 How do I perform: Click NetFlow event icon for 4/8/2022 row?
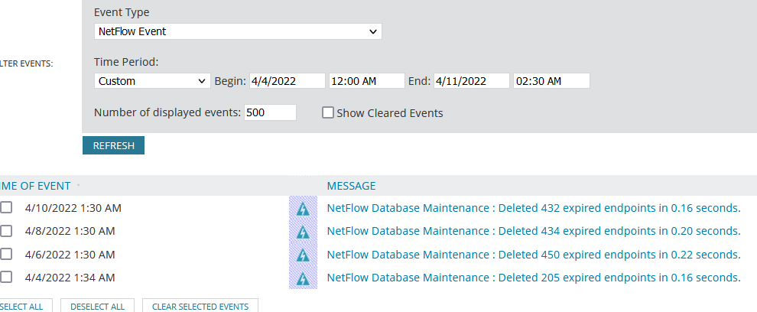coord(303,231)
